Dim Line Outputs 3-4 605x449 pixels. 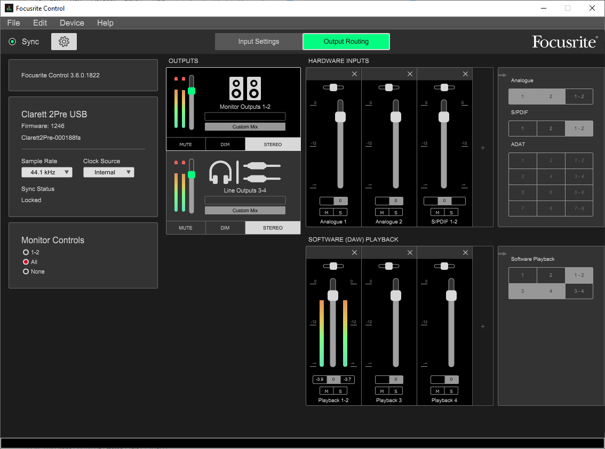(x=225, y=228)
